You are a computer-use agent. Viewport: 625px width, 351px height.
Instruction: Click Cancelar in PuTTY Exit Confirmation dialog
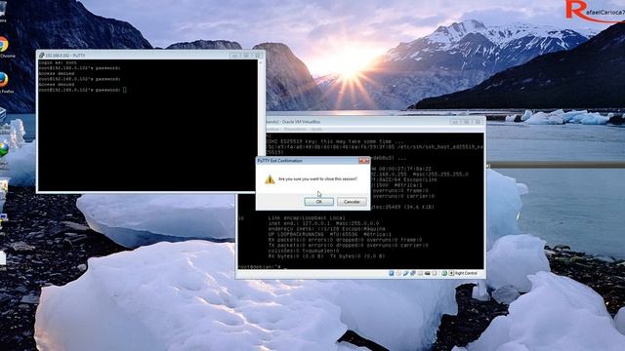[x=352, y=202]
